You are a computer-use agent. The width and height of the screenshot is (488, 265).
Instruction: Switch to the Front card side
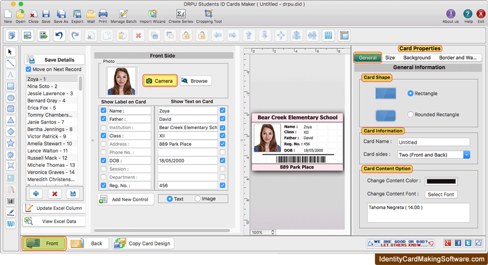(44, 243)
